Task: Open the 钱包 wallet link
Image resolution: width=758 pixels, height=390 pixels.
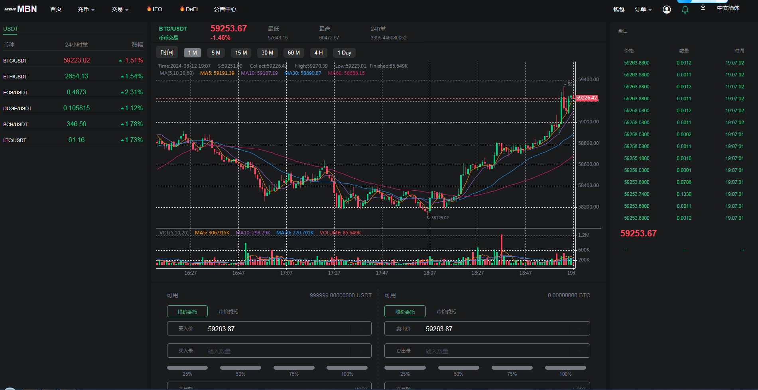Action: coord(619,9)
